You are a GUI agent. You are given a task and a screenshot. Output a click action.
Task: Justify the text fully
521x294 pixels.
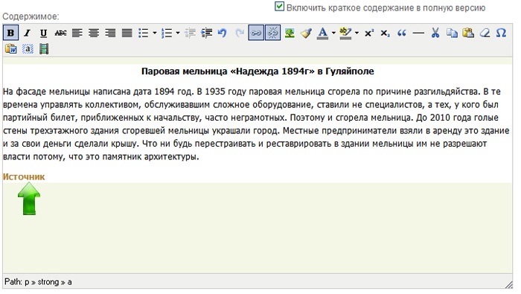coord(127,33)
